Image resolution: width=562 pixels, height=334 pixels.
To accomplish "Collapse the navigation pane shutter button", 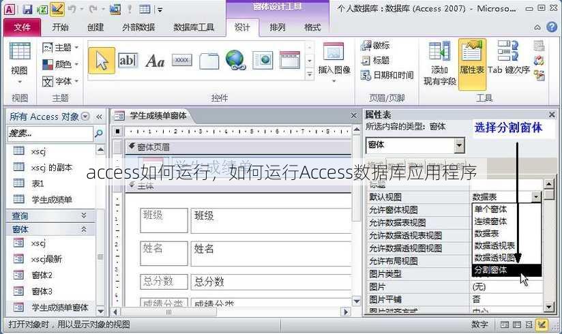I will point(99,117).
